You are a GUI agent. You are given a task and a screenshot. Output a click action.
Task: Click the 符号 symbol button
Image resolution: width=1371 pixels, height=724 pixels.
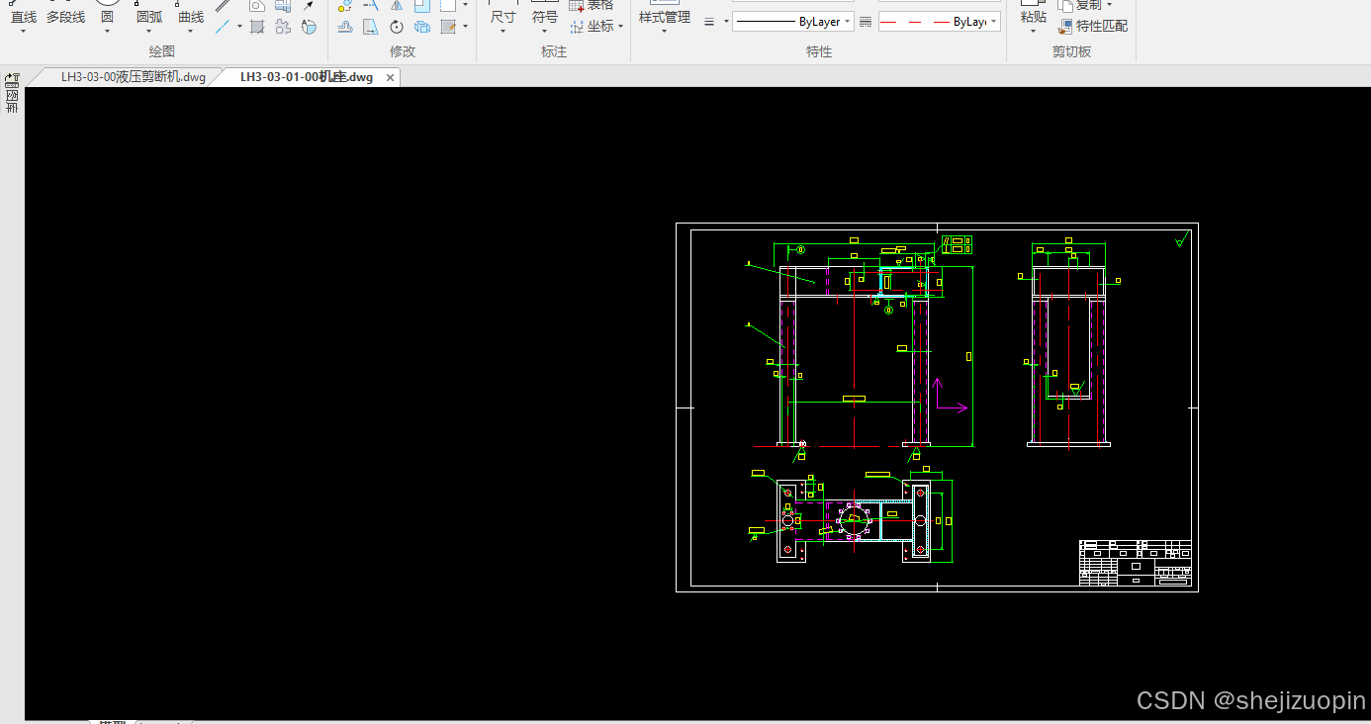pyautogui.click(x=545, y=17)
